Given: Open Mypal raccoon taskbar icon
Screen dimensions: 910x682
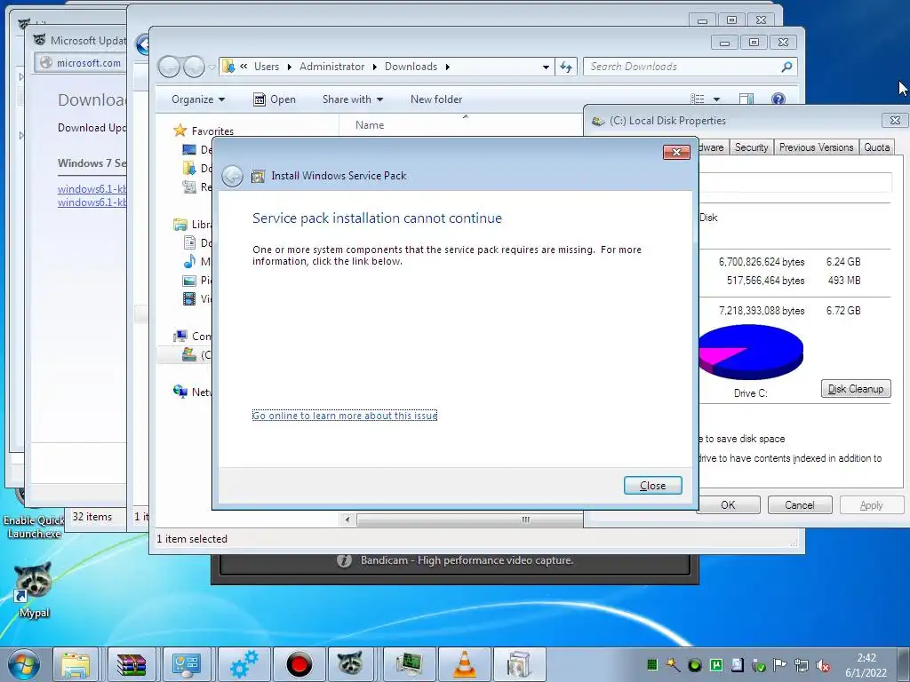Looking at the screenshot, I should point(350,665).
